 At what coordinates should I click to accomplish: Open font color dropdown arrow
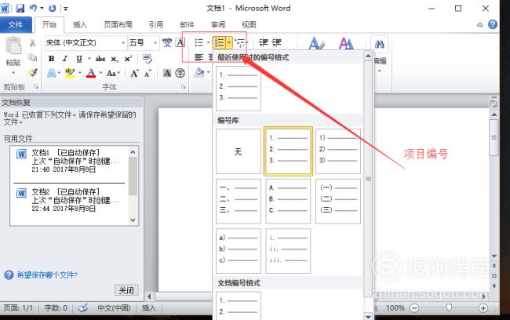click(100, 73)
